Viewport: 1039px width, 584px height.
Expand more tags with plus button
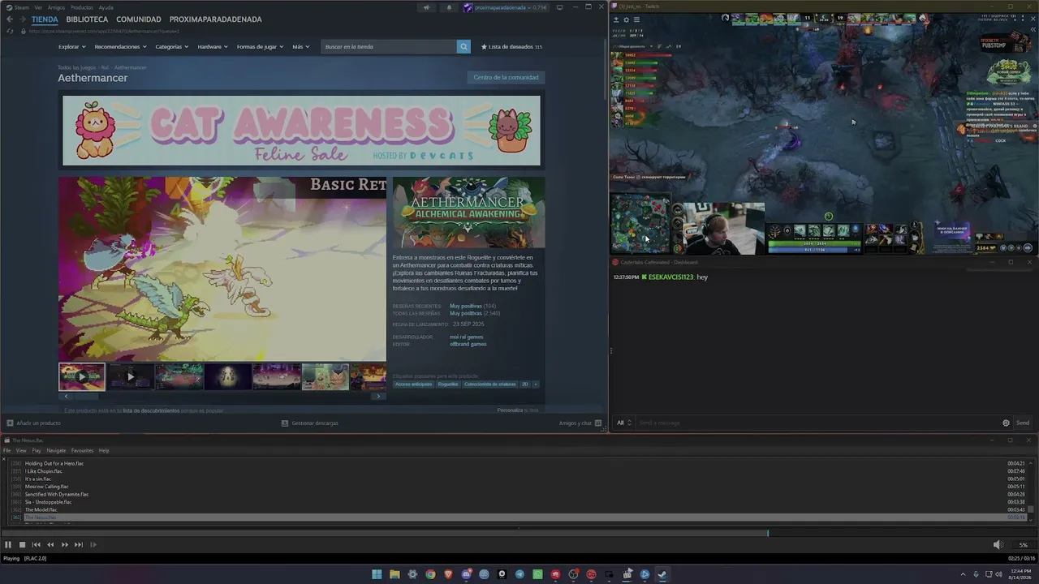(x=535, y=384)
